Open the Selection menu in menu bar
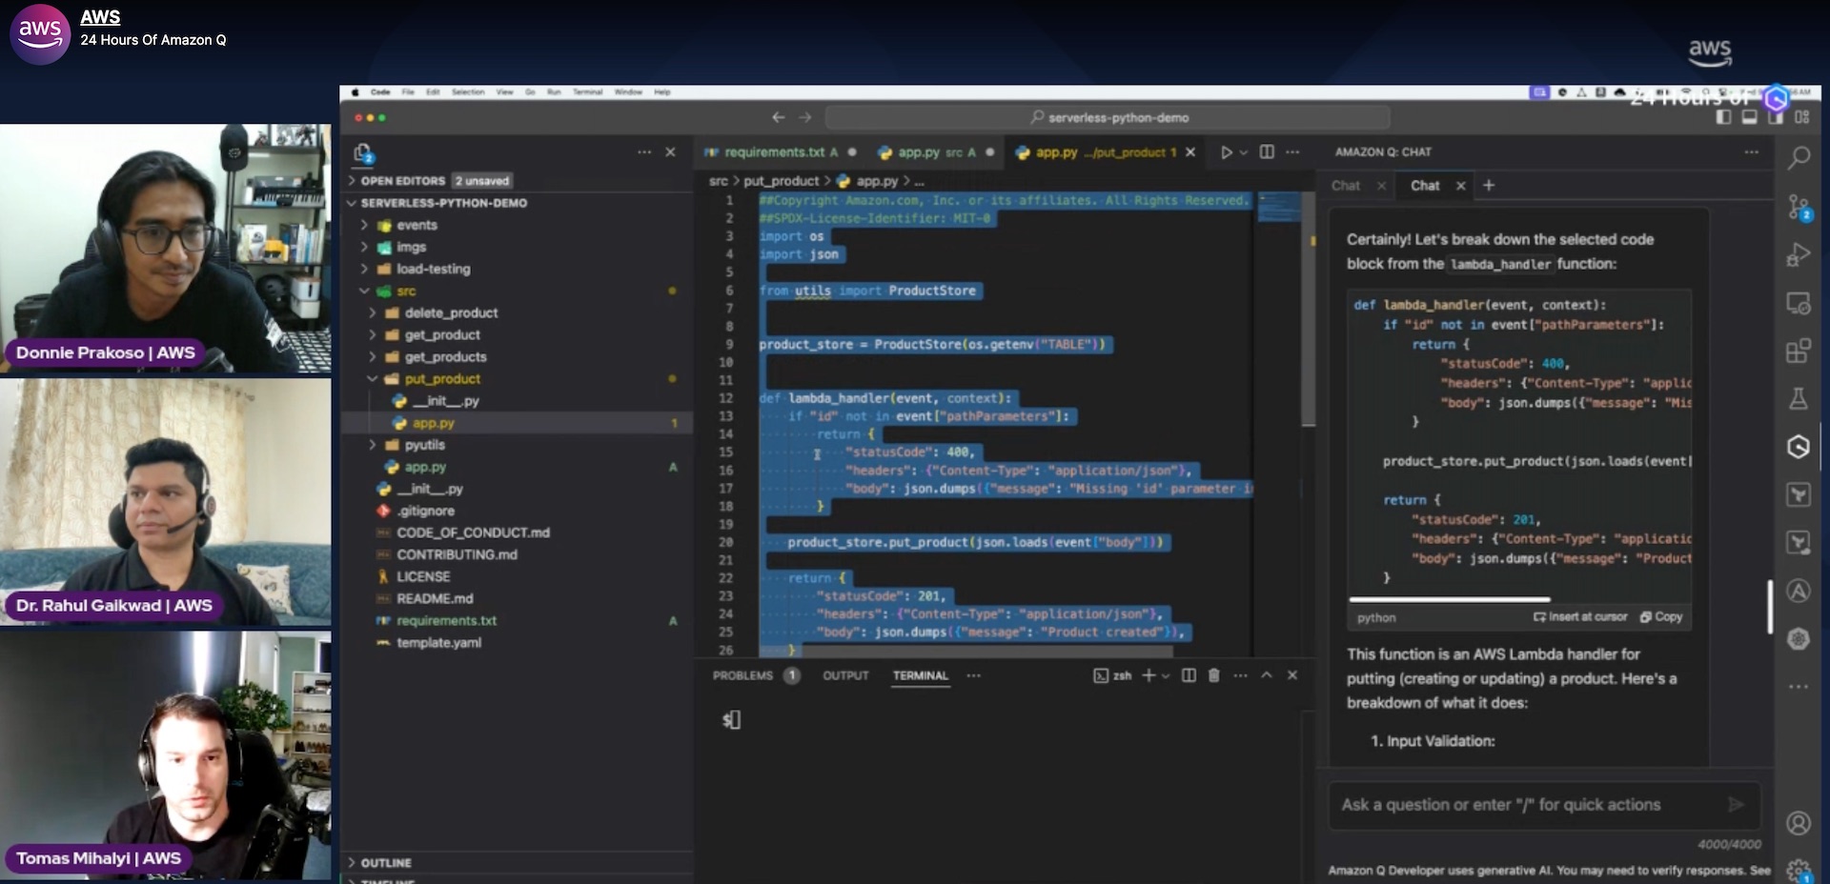The image size is (1830, 884). (x=468, y=92)
